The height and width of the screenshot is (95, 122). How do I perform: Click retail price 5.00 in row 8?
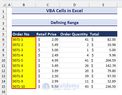click(x=48, y=50)
